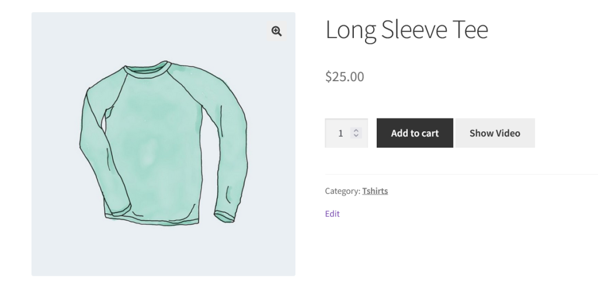Click the cuff of the shirt's right-side sleeve

pyautogui.click(x=225, y=215)
